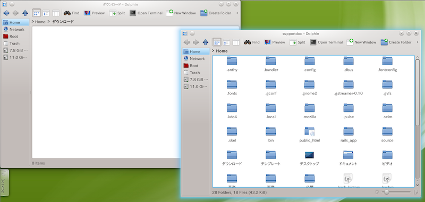Select the .gstreamer-0.10 folder
Screen dimensions: 425x202
pos(348,88)
